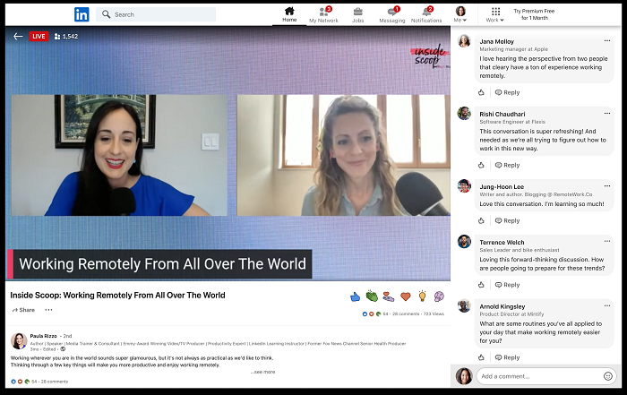Like Rishi Chaudhari's comment

point(481,165)
